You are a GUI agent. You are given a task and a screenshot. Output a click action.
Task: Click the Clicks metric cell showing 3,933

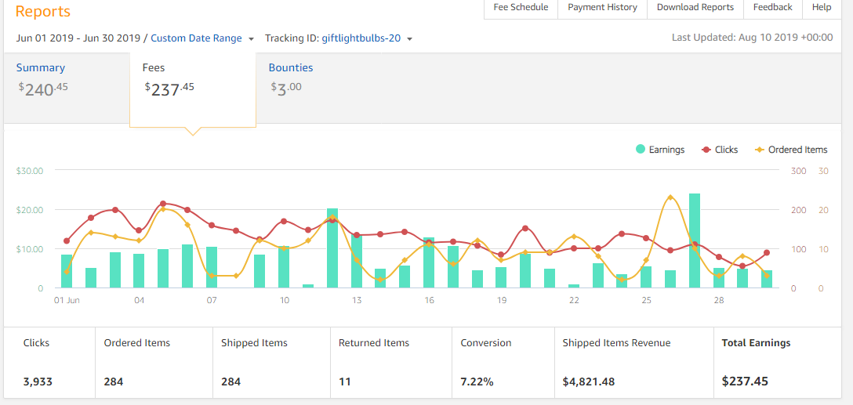click(49, 362)
